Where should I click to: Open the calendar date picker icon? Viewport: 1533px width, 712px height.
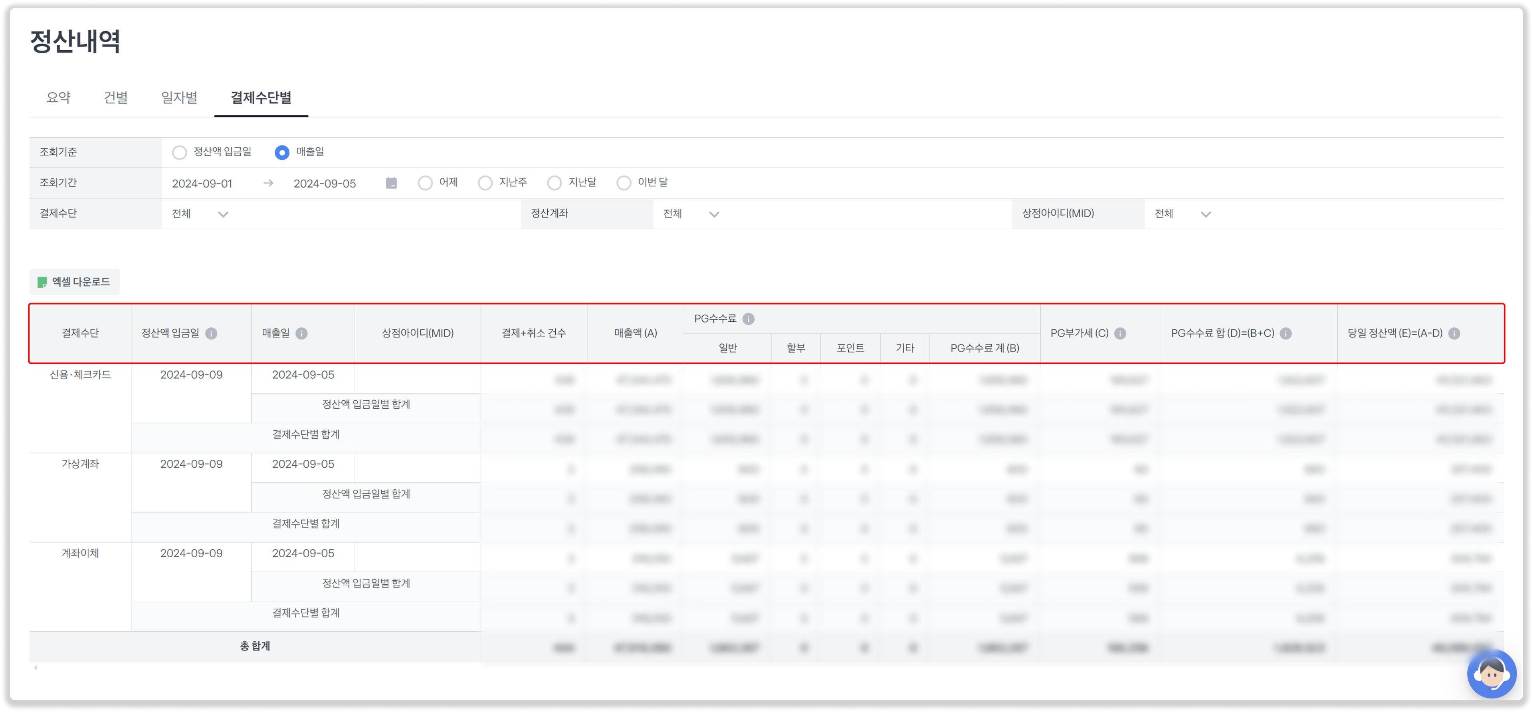point(391,183)
